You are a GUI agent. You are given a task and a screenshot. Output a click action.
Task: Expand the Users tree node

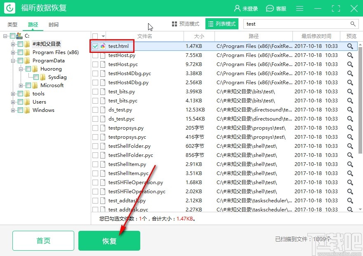[x=13, y=102]
